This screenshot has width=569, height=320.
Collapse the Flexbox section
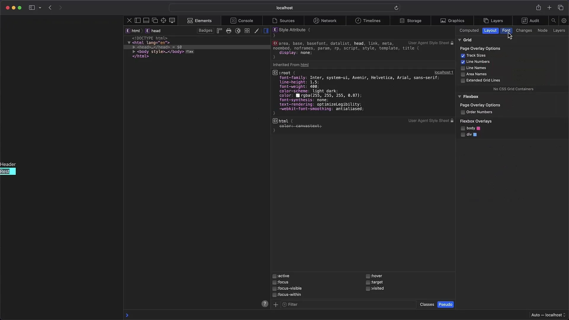[x=460, y=97]
